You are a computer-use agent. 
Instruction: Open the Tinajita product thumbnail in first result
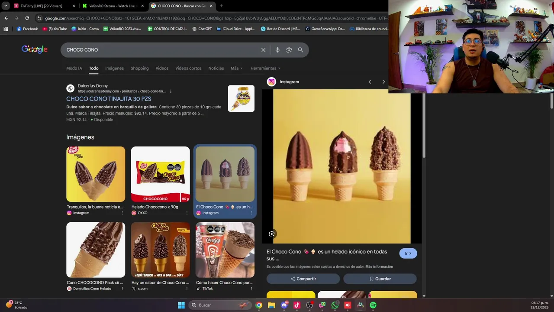[x=241, y=98]
